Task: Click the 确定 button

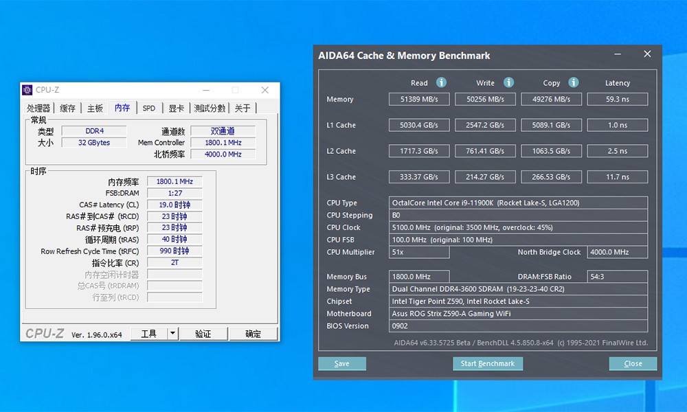Action: (254, 334)
